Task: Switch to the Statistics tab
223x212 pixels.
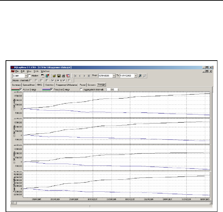Action: [50, 85]
